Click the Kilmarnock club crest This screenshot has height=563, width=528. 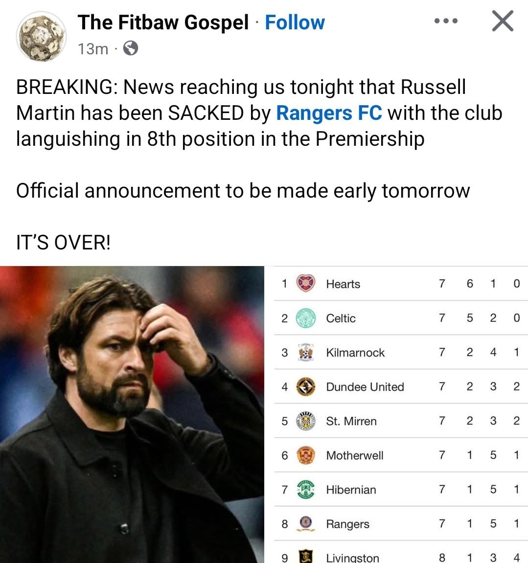point(306,352)
